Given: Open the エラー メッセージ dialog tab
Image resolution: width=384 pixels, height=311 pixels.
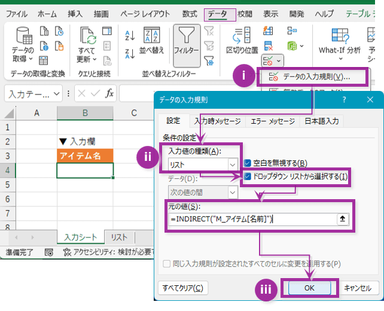Looking at the screenshot, I should coord(273,121).
